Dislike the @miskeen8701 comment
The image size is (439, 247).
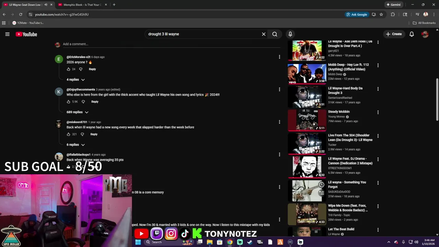(82, 134)
